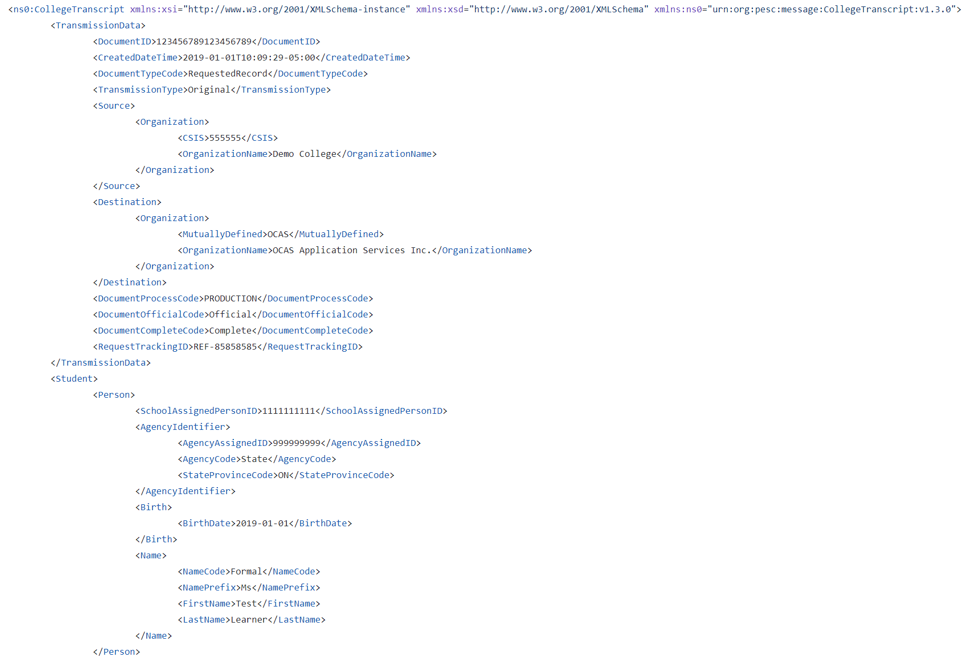Click the closing Birth tag
Viewport: 967px width, 659px height.
(156, 539)
